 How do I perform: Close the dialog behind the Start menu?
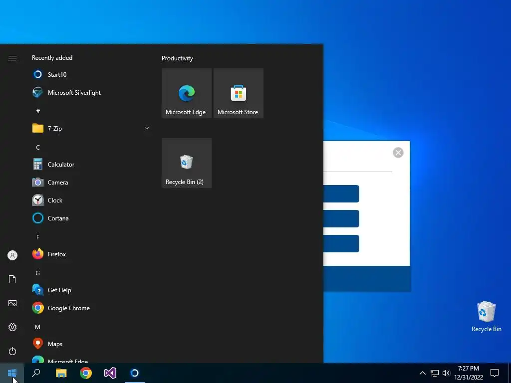[x=398, y=153]
